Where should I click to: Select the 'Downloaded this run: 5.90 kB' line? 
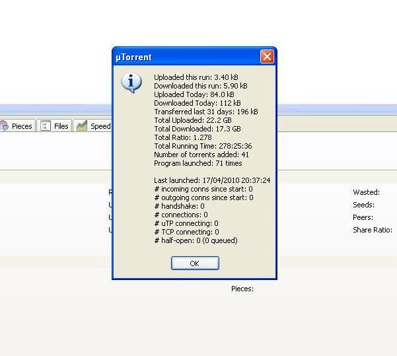(x=201, y=86)
